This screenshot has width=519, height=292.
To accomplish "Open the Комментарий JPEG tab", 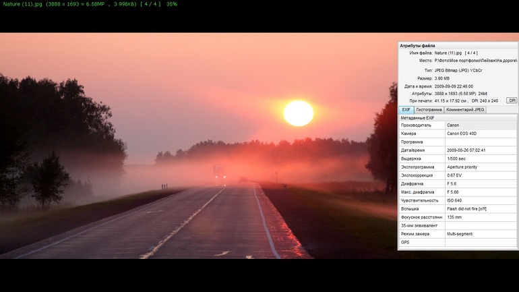I will tap(465, 109).
